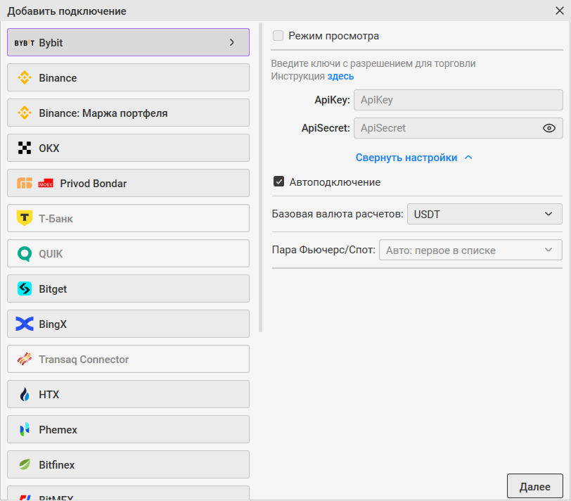The width and height of the screenshot is (571, 501).
Task: Click the Bitfinex green leaf icon
Action: [25, 464]
